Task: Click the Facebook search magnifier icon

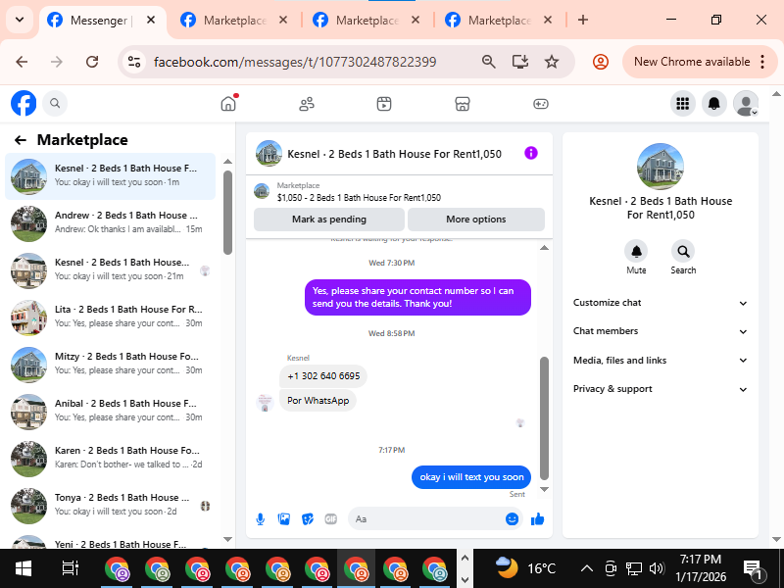Action: (55, 104)
